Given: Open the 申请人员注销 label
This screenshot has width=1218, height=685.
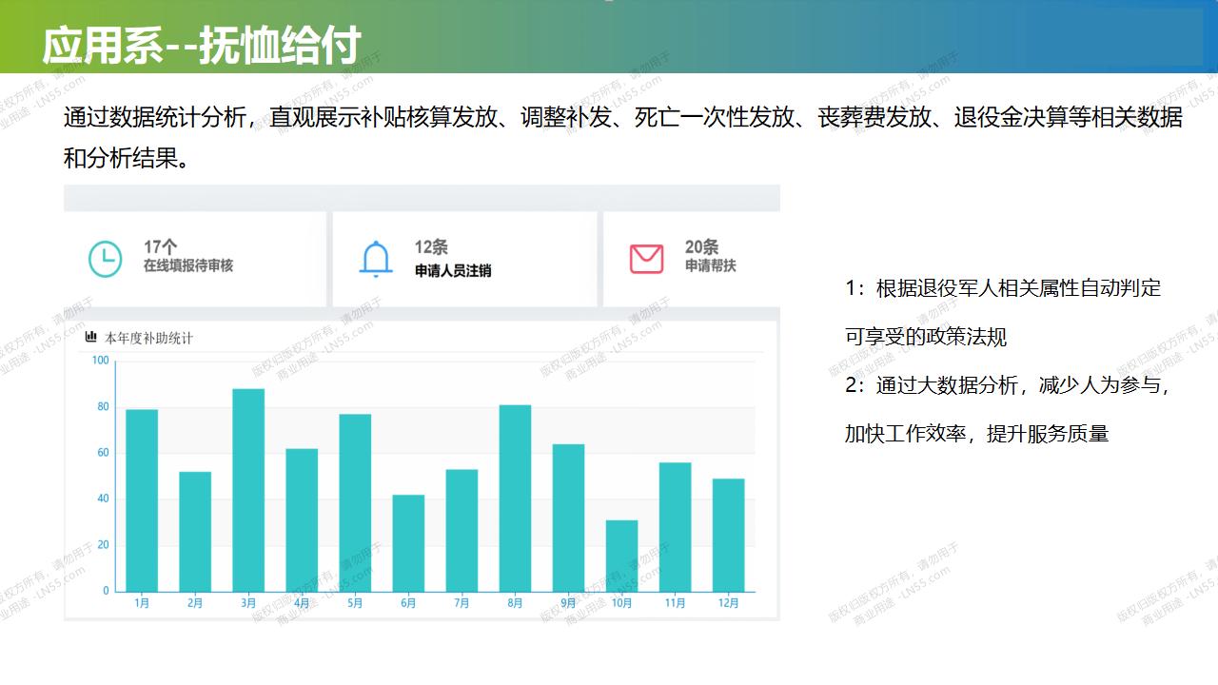Looking at the screenshot, I should tap(452, 270).
